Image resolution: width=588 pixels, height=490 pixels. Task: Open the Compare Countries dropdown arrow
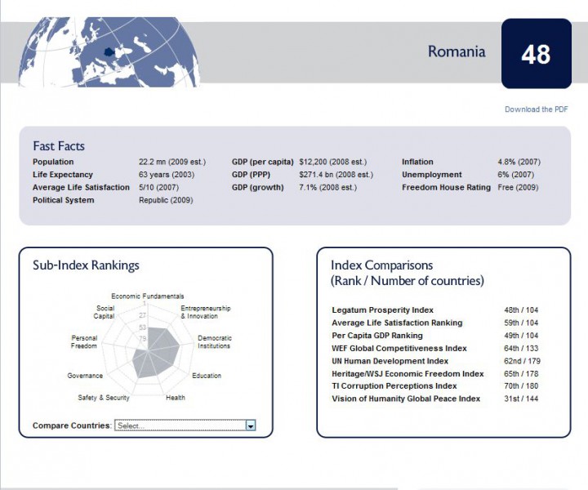click(251, 425)
